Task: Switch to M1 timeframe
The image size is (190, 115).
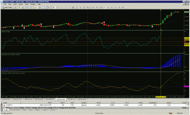Action: tap(93, 8)
